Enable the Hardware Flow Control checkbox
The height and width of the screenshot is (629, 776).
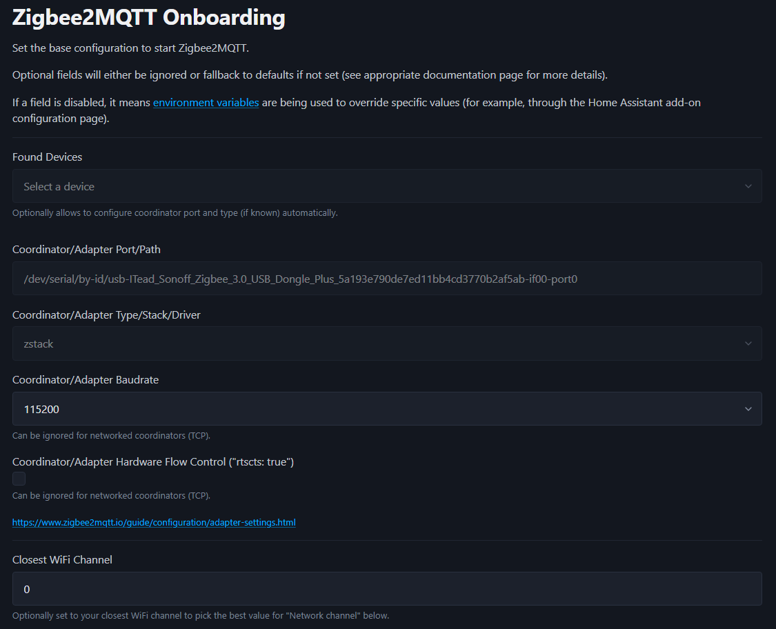tap(19, 479)
